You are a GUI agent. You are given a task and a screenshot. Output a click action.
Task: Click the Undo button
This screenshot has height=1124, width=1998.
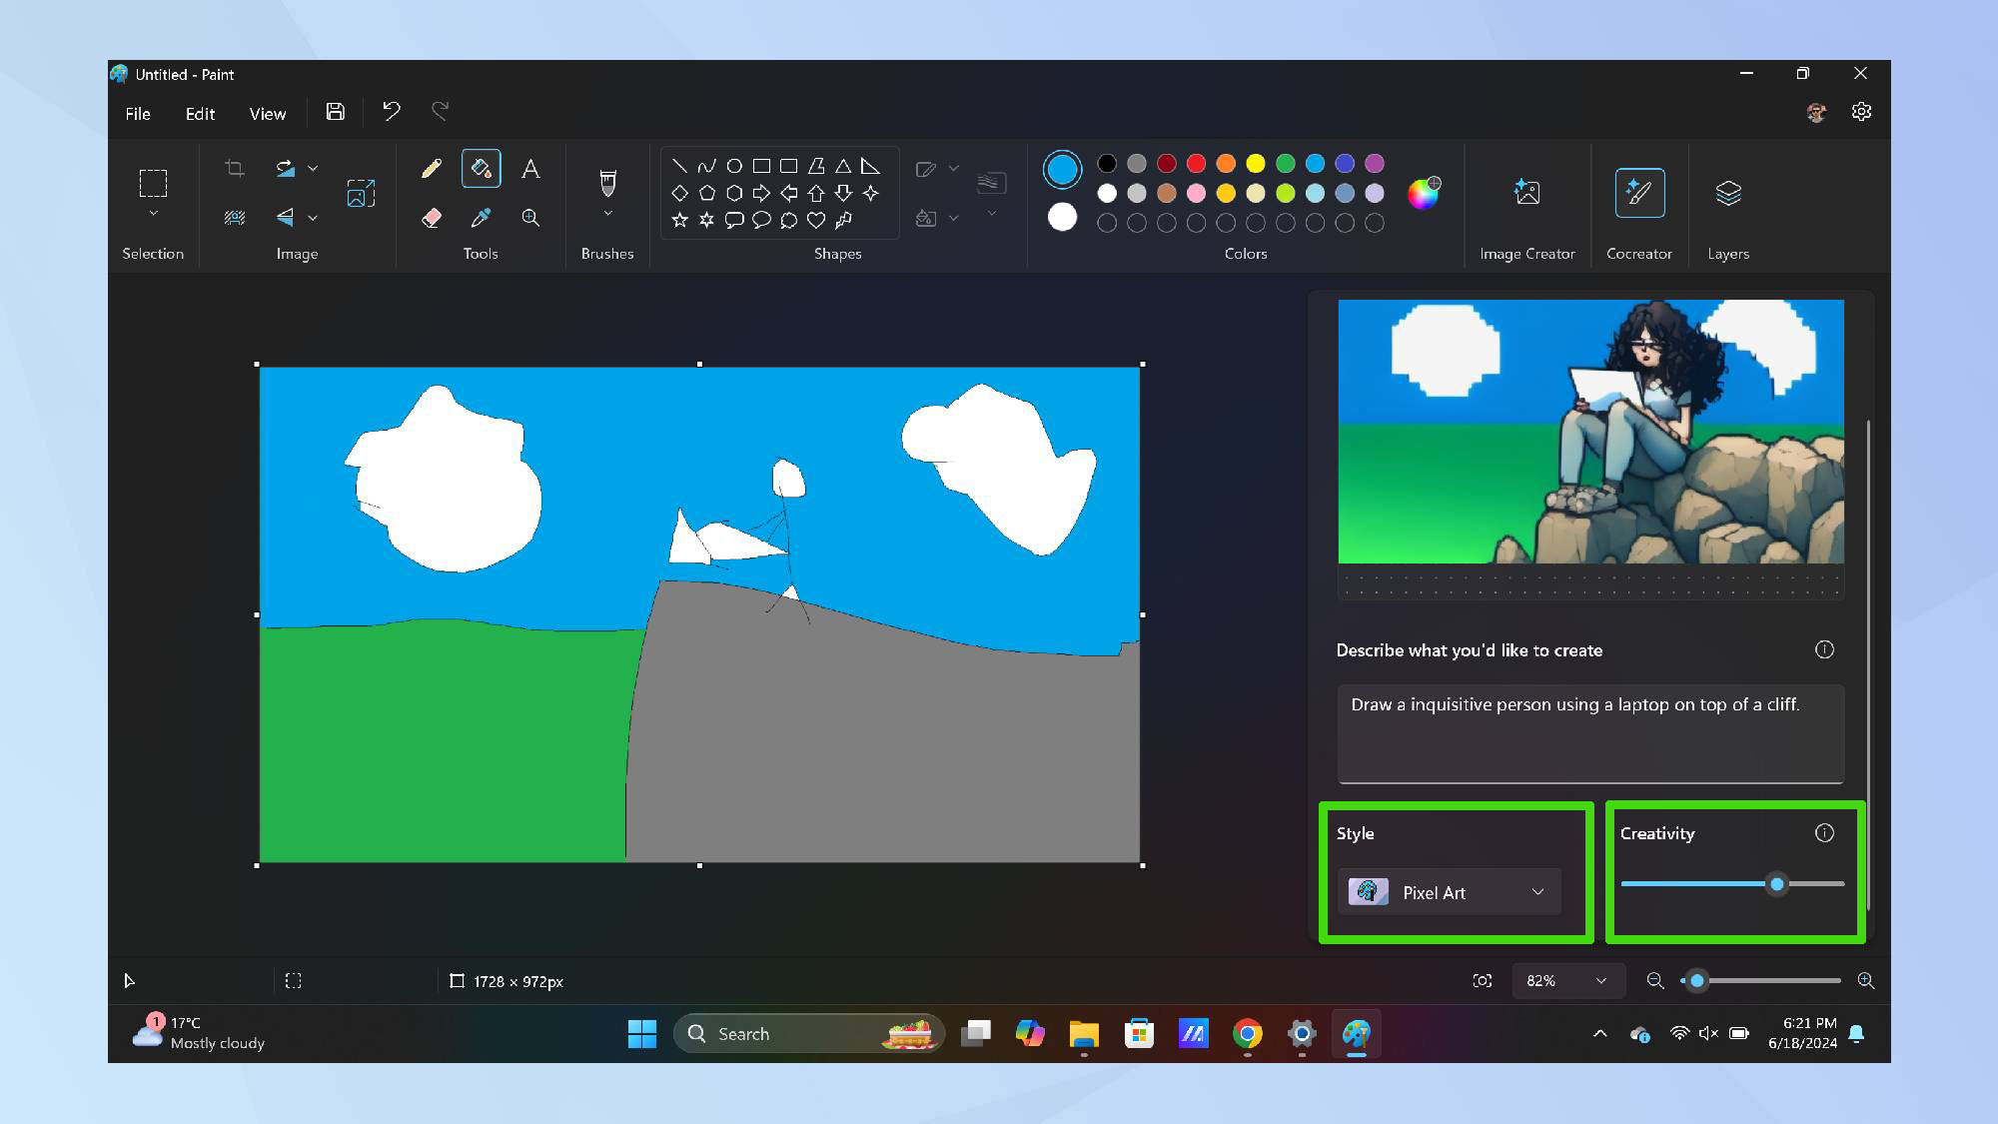392,111
